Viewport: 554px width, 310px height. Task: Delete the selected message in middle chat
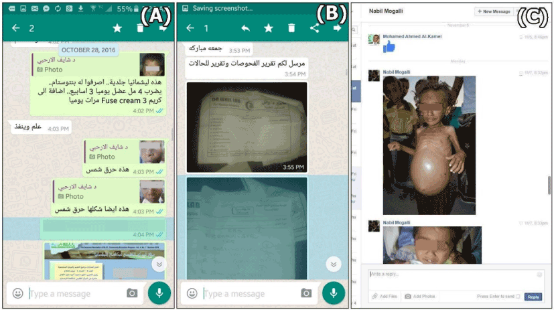click(291, 29)
